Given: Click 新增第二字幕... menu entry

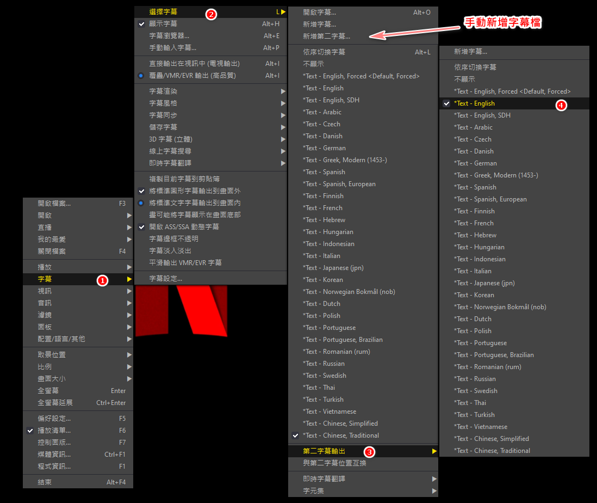Looking at the screenshot, I should pos(326,36).
